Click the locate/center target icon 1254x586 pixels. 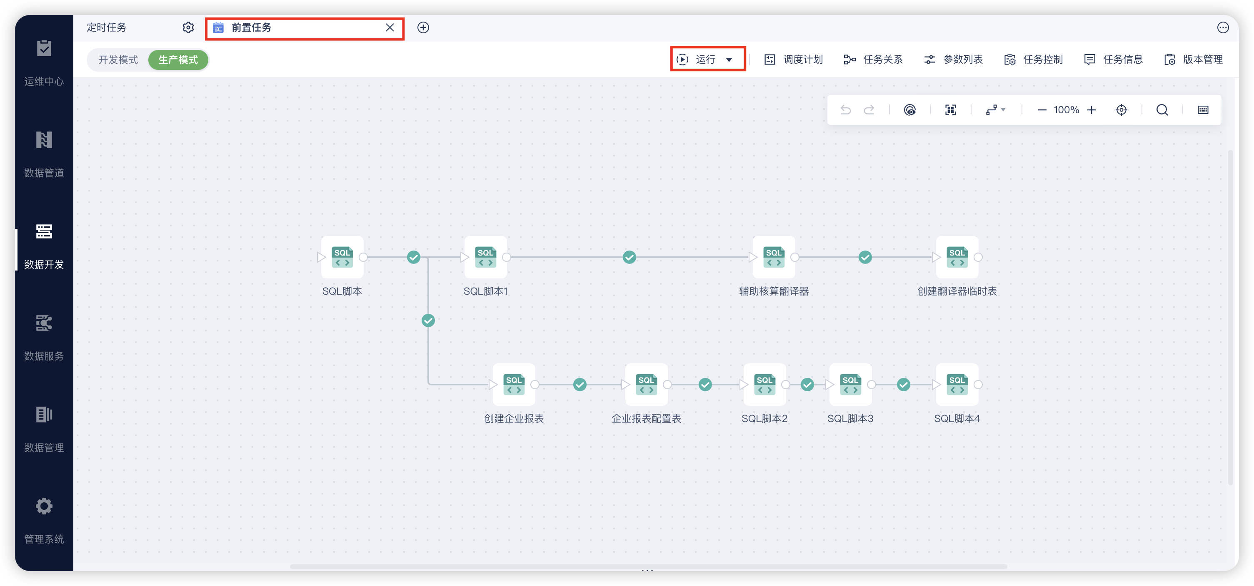click(1121, 110)
